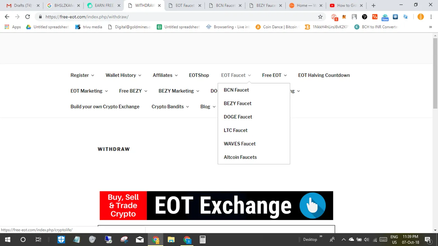Viewport: 438px width, 246px height.
Task: Open Altcoin Faucets menu item
Action: 240,157
